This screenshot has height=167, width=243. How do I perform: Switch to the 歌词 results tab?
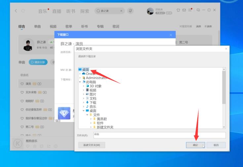(116, 27)
